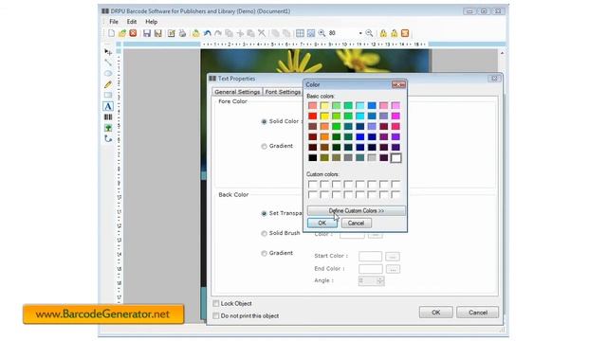This screenshot has height=341, width=607.
Task: Select the Line drawing tool
Action: (x=108, y=63)
